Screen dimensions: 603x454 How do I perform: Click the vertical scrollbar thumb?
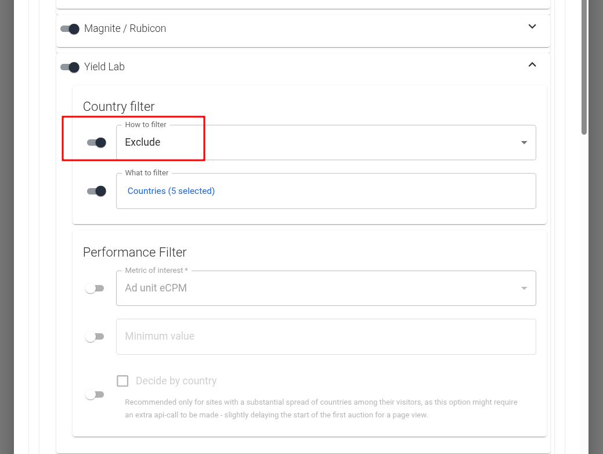[584, 67]
